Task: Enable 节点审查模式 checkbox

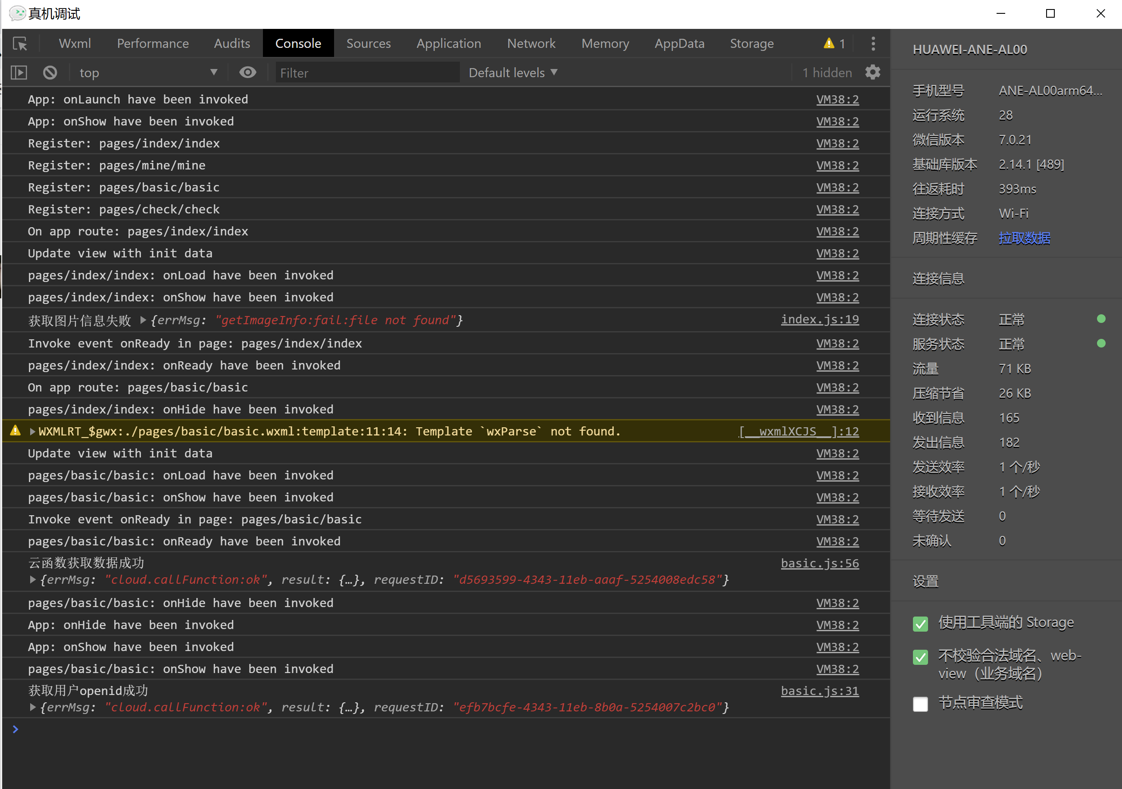Action: [x=920, y=704]
